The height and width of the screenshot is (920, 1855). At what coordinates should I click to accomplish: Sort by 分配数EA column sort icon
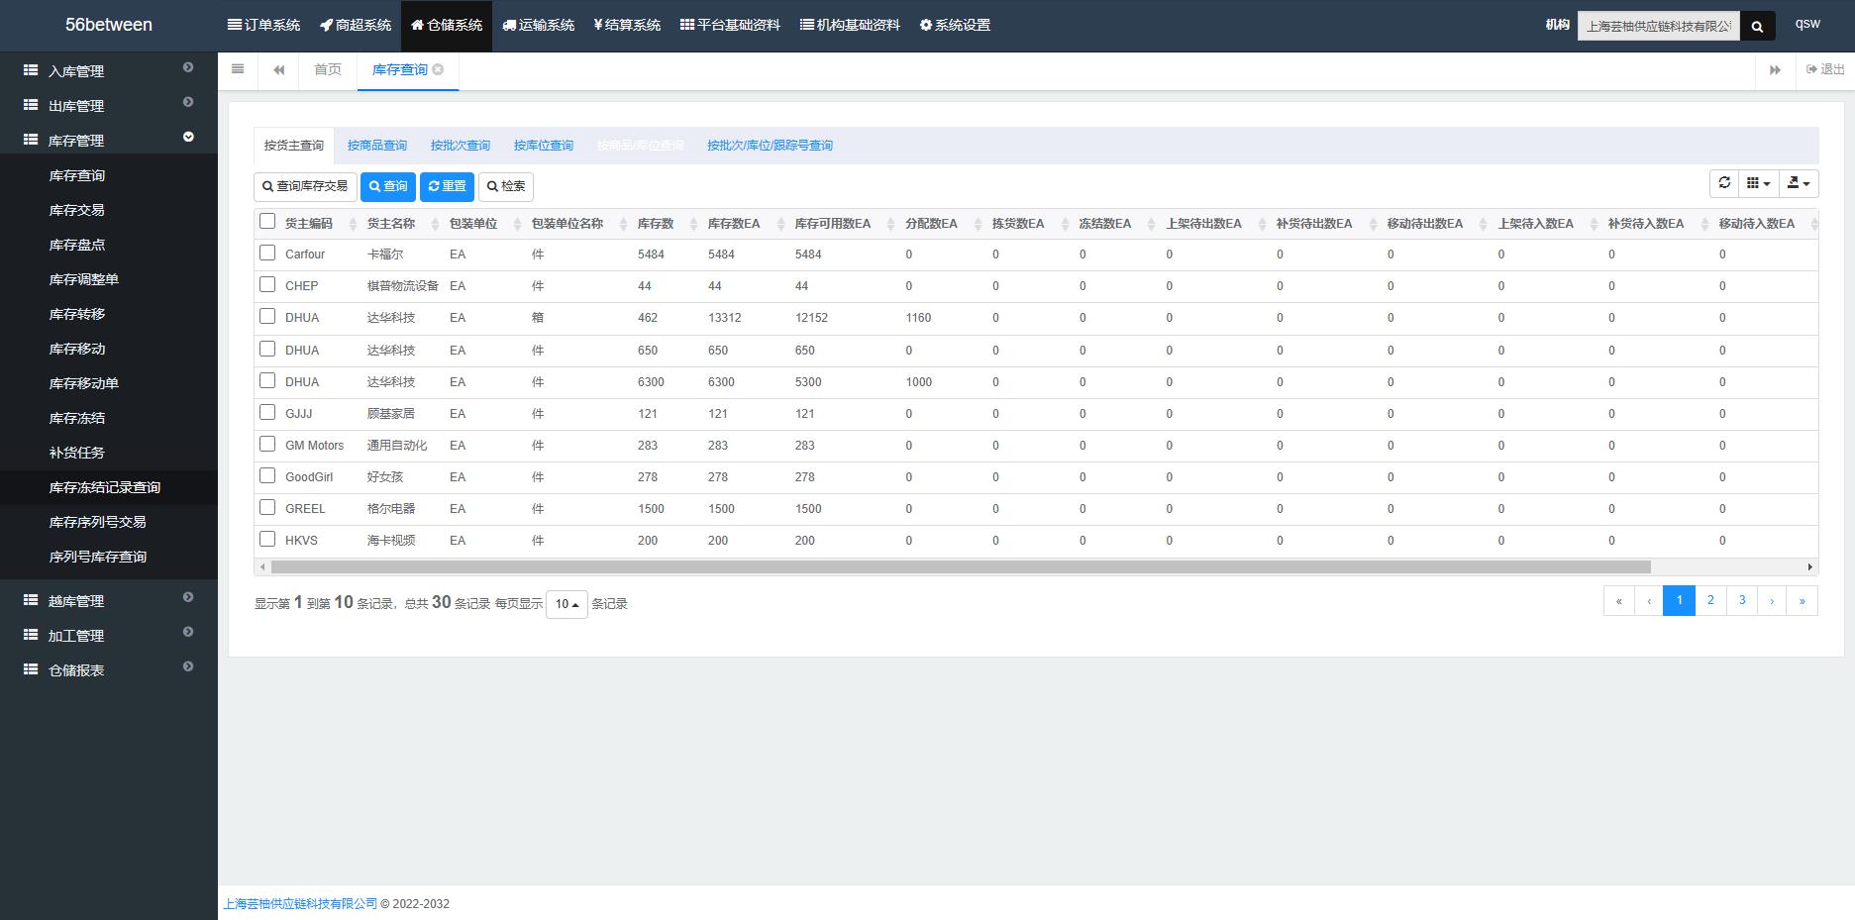[978, 225]
